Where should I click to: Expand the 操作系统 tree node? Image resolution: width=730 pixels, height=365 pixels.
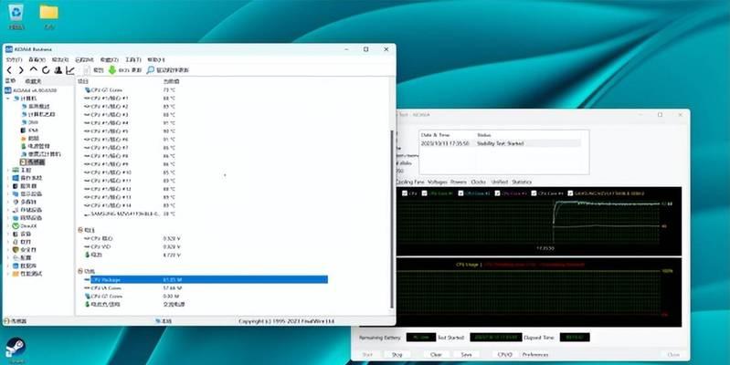(x=8, y=178)
